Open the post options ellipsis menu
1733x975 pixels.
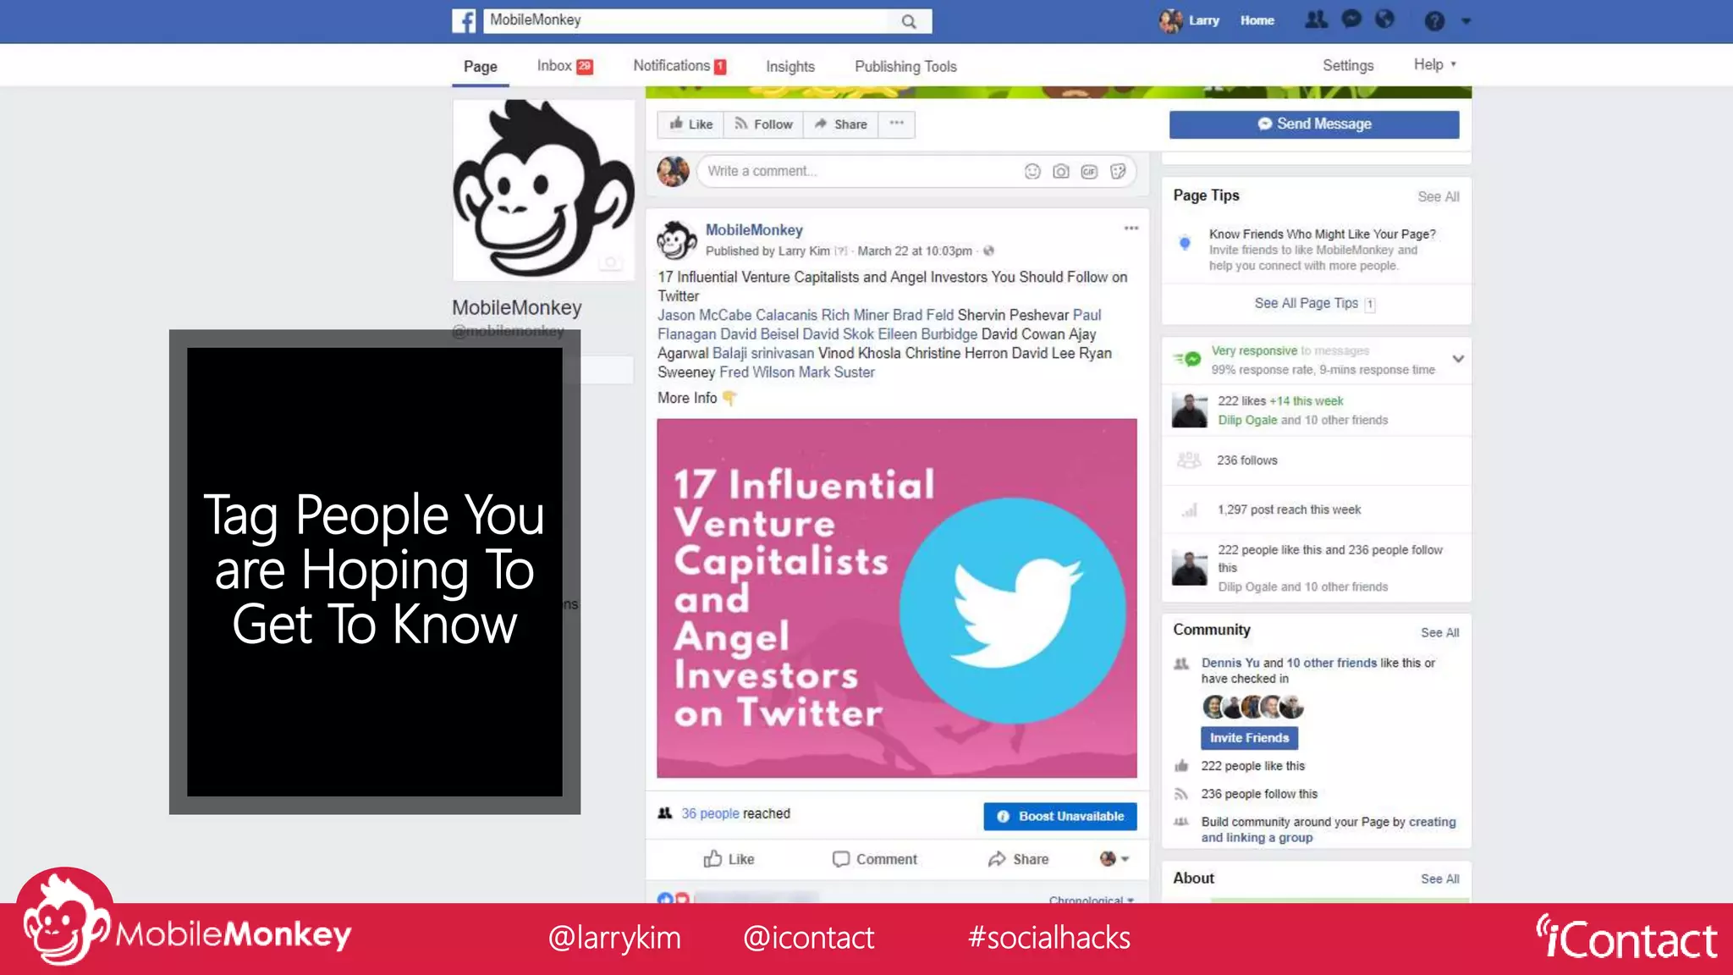click(x=1131, y=229)
